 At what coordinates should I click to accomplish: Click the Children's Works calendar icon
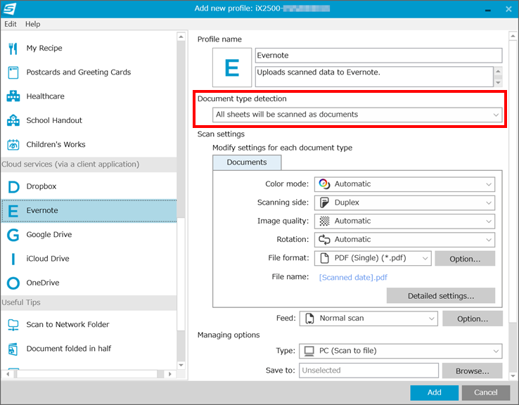coord(13,145)
